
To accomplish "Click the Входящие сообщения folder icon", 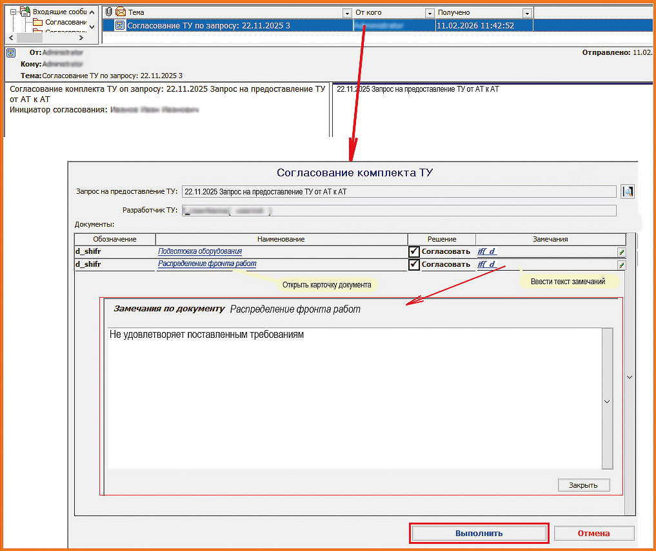I will click(25, 12).
